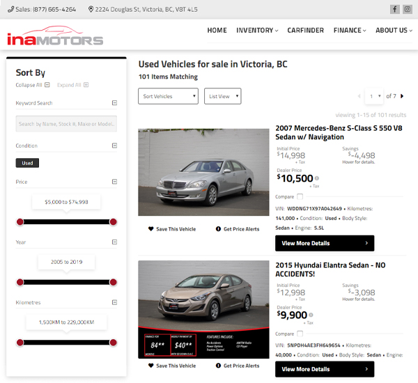This screenshot has width=418, height=383.
Task: Open the page number dropdown
Action: [x=374, y=96]
